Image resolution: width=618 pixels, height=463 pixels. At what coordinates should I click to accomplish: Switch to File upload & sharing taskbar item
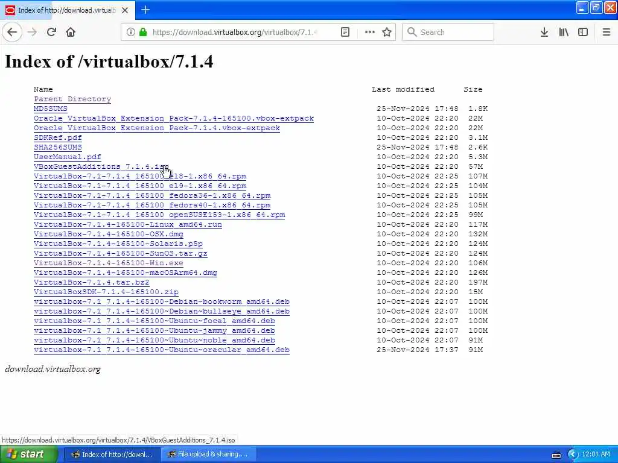pyautogui.click(x=208, y=455)
